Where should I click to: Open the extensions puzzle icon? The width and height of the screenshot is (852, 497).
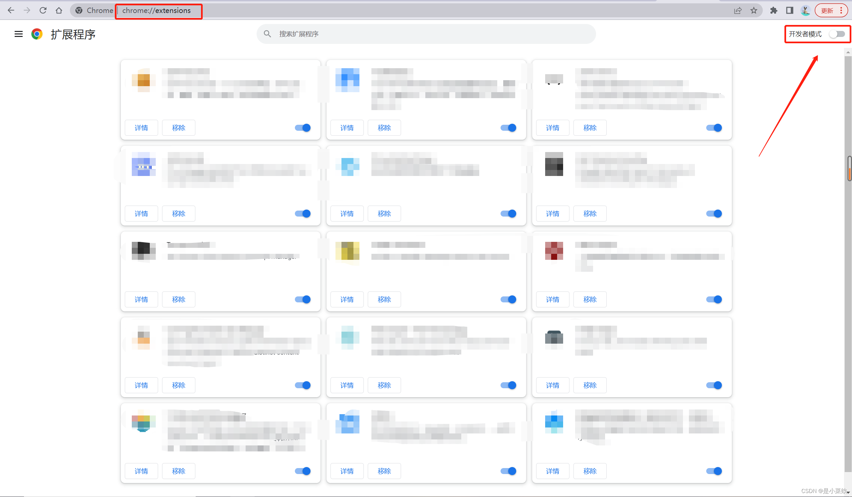773,10
